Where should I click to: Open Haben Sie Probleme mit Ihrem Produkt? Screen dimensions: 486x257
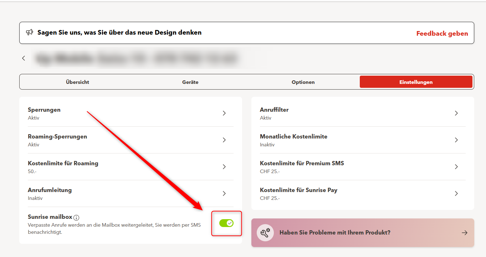[335, 233]
